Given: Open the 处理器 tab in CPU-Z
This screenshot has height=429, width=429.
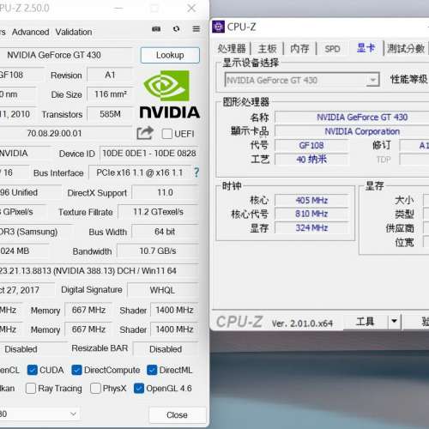Looking at the screenshot, I should [232, 48].
